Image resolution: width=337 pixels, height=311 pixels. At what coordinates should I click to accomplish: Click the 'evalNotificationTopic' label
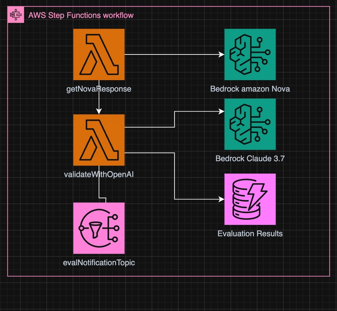[x=99, y=262]
